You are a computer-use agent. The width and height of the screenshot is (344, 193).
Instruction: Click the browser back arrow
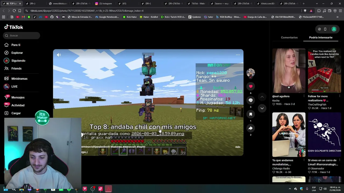tap(3, 11)
